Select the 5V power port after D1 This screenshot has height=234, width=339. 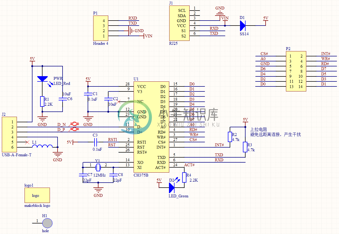(266, 21)
